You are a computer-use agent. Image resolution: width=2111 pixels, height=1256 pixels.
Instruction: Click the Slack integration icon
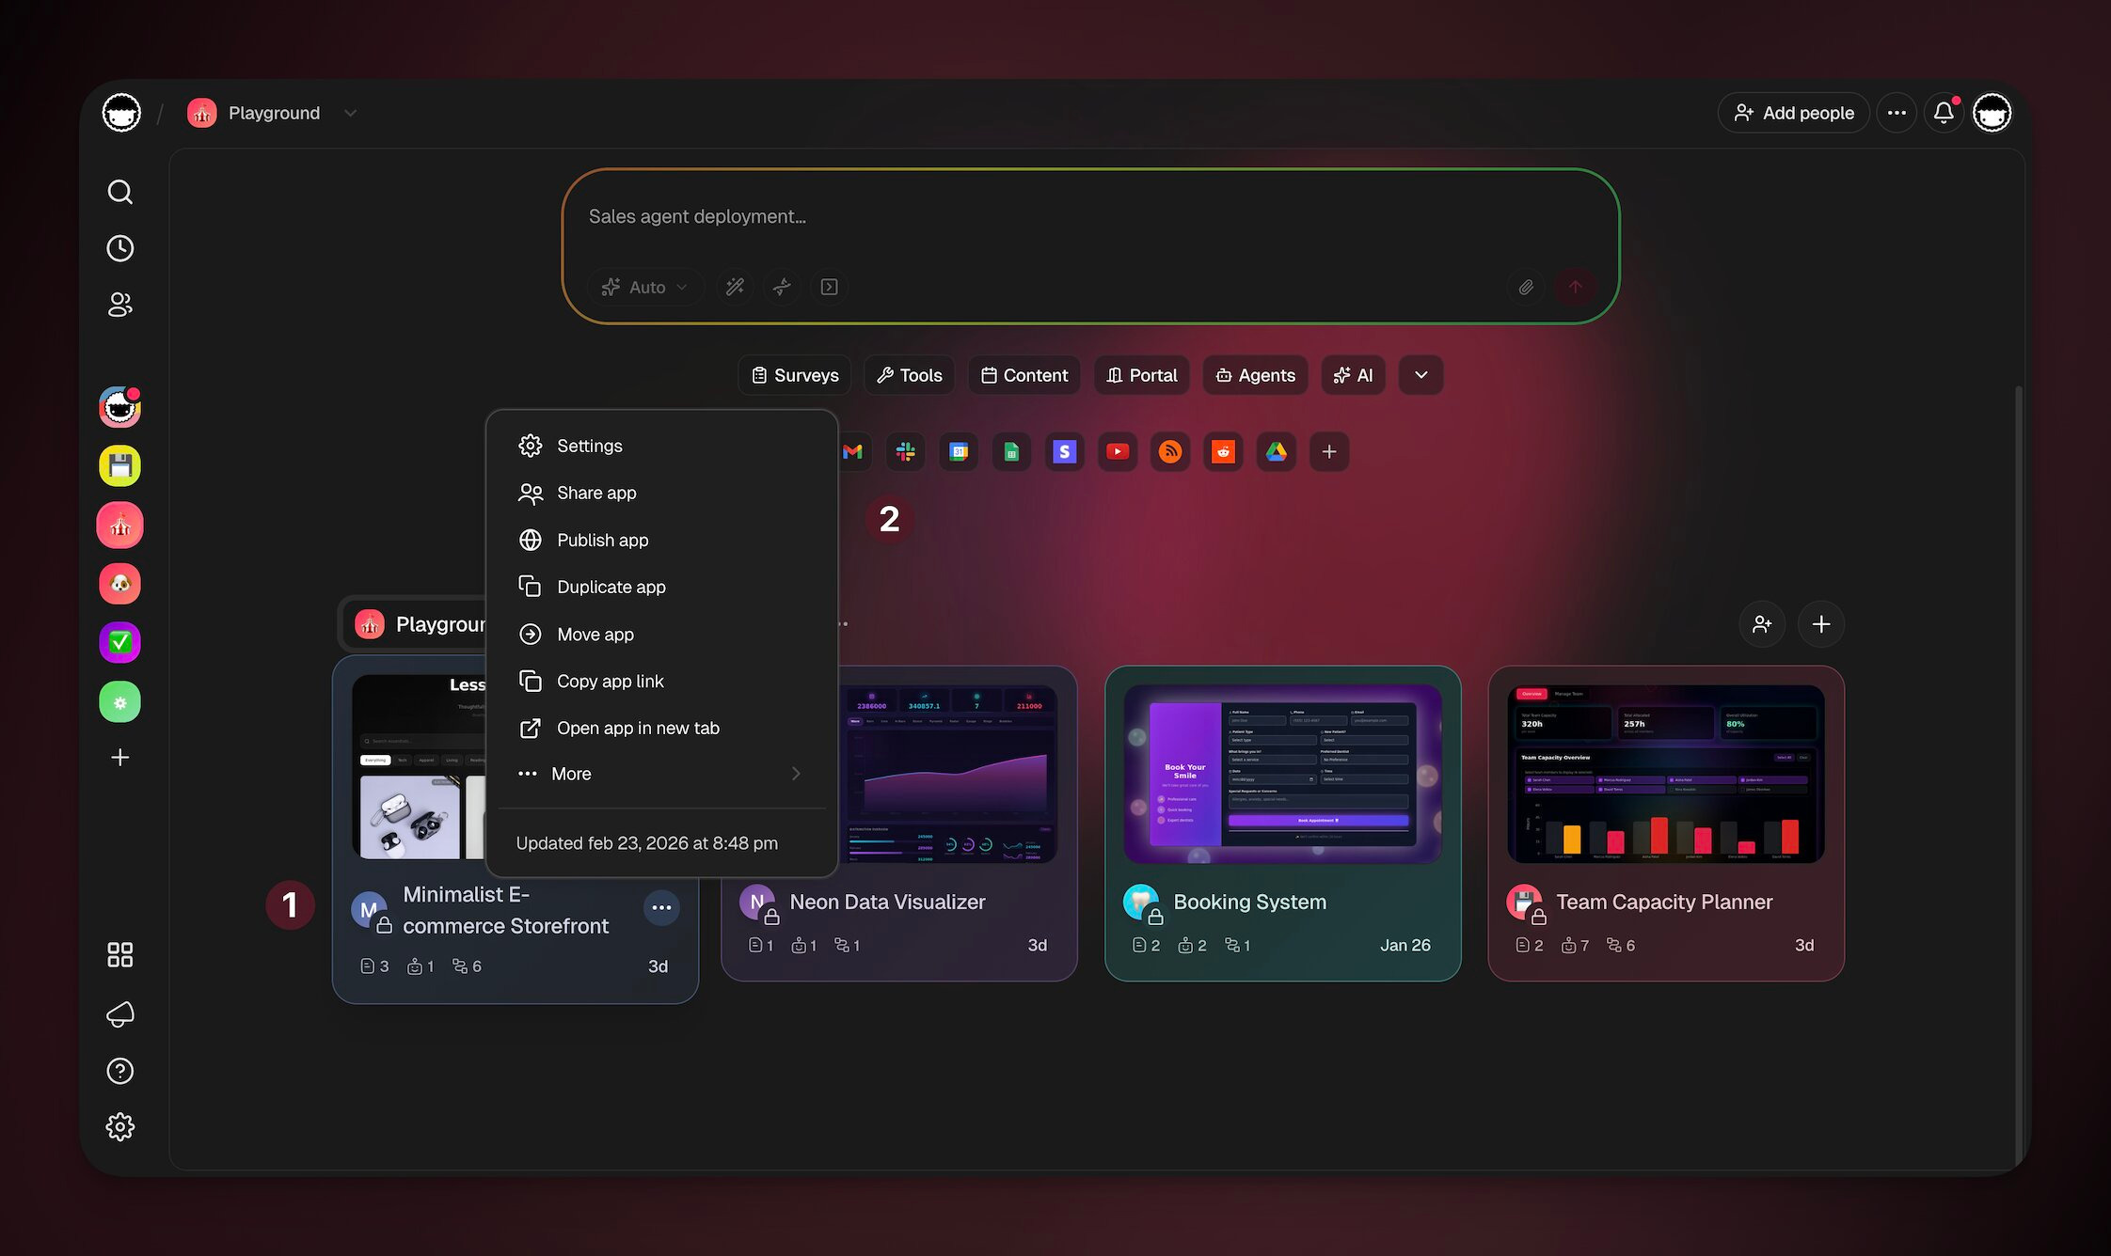906,452
